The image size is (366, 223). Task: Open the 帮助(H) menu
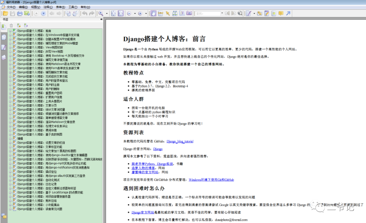(85, 7)
